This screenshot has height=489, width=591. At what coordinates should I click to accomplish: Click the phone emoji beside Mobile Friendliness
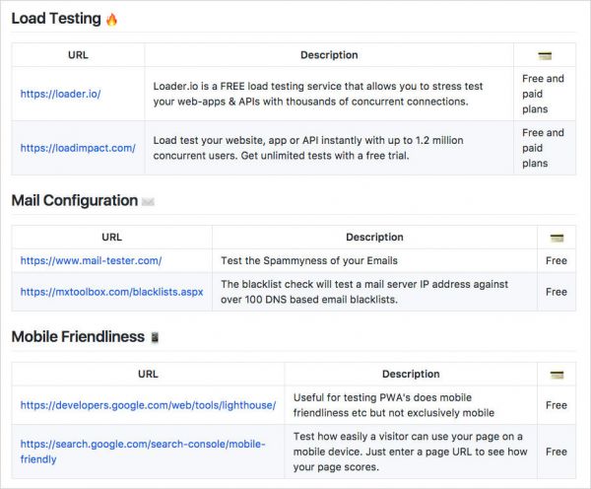[155, 337]
